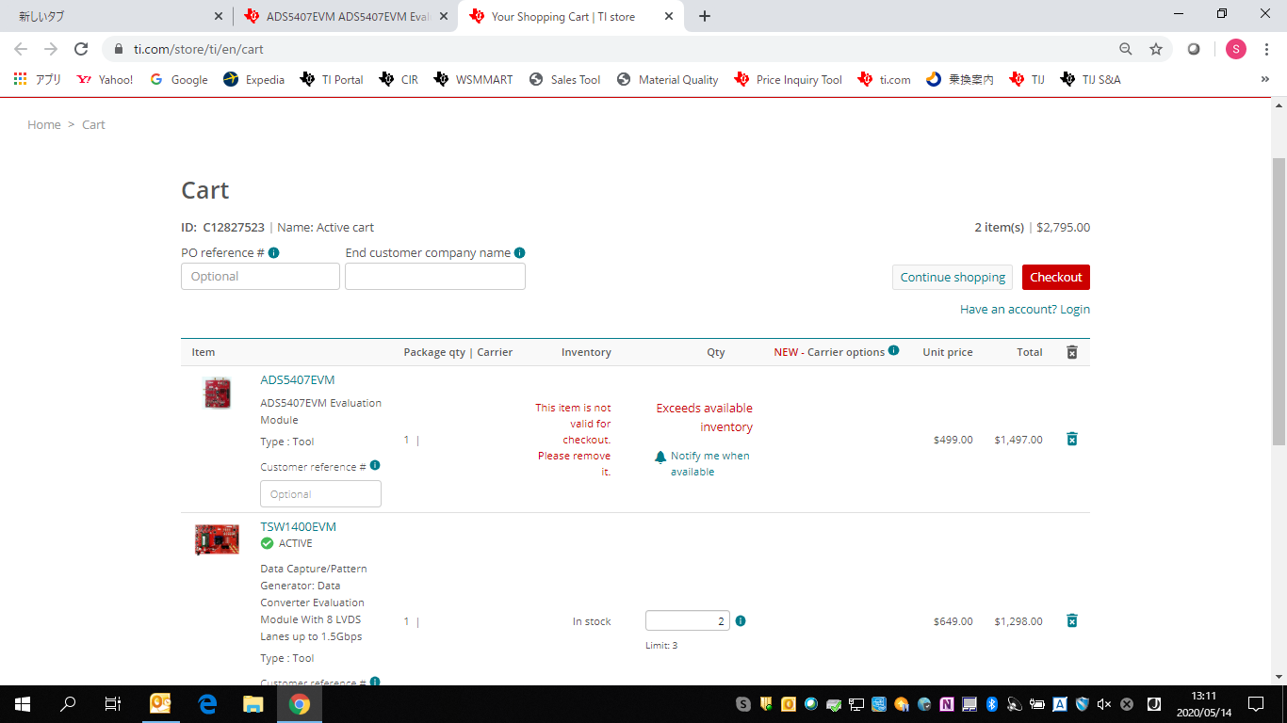
Task: Open File Explorer from the taskbar
Action: pyautogui.click(x=253, y=703)
